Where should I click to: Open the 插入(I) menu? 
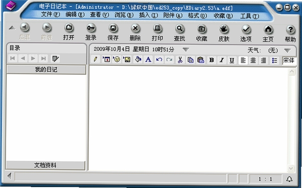(148, 15)
